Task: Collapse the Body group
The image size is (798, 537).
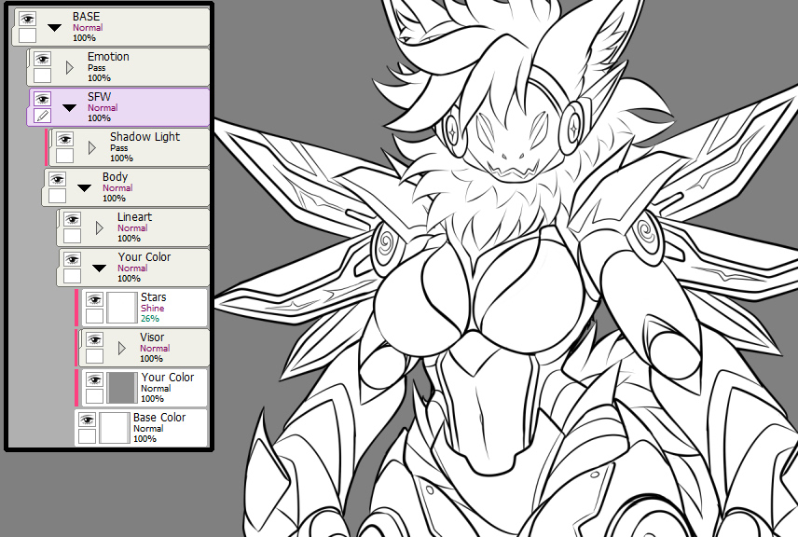Action: point(85,187)
